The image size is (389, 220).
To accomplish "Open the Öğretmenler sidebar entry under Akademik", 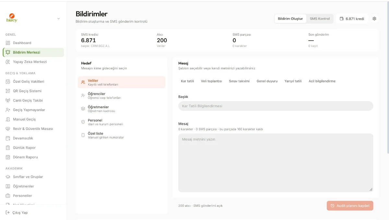I will (x=33, y=186).
